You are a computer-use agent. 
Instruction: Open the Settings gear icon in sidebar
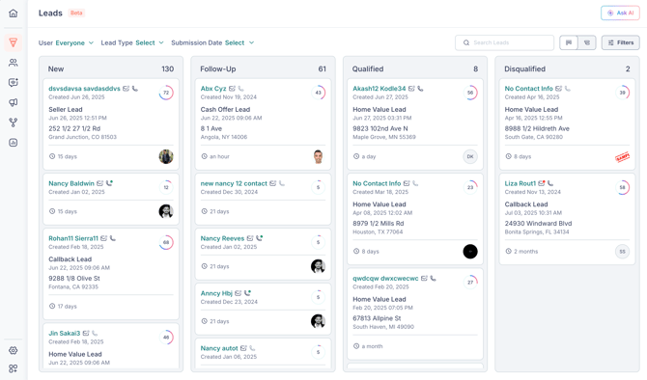[x=14, y=350]
